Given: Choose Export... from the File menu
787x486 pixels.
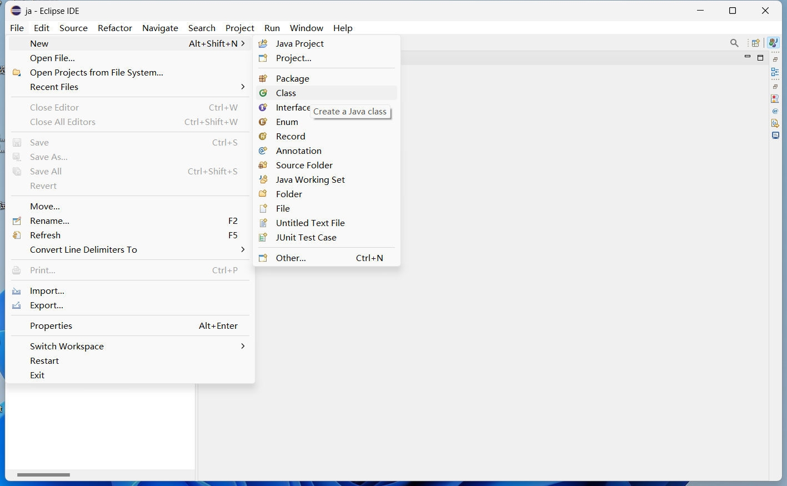Looking at the screenshot, I should [x=129, y=305].
